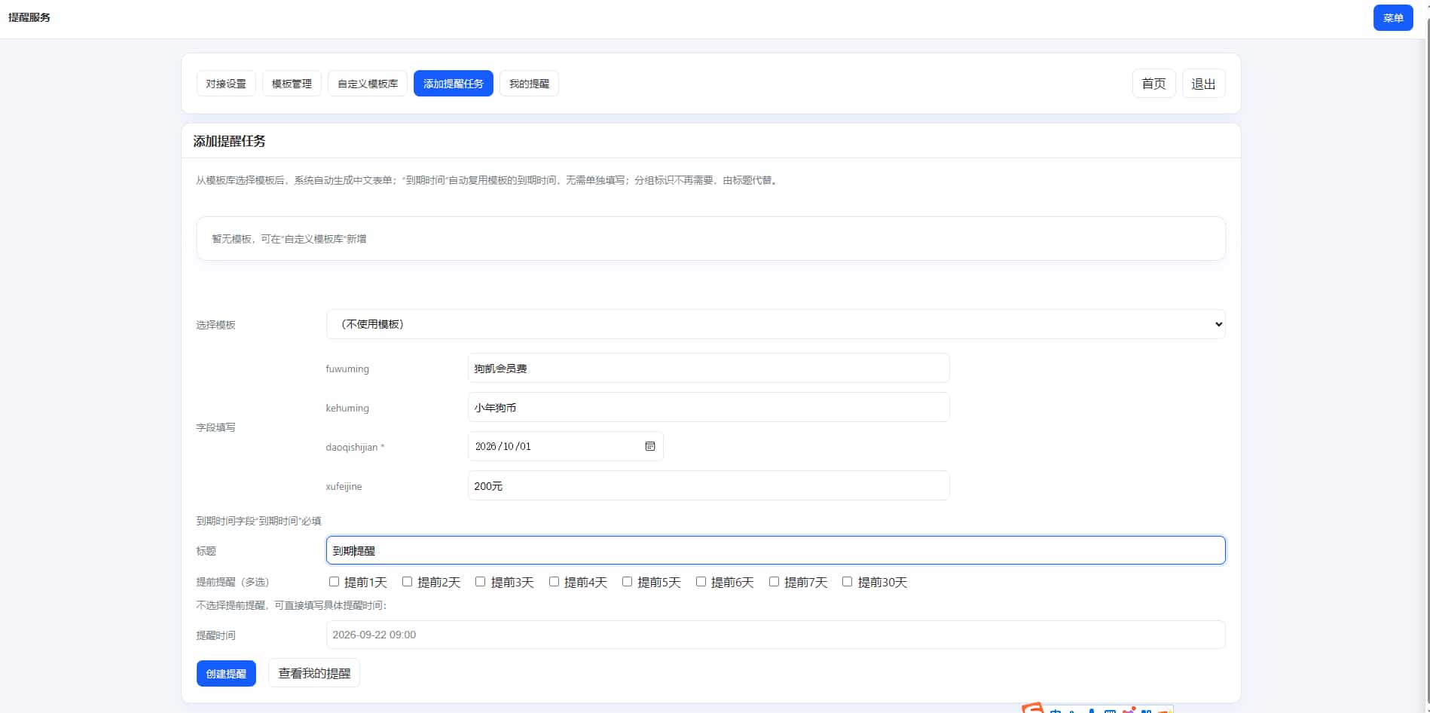Click the 提醒时间 input field

point(775,635)
